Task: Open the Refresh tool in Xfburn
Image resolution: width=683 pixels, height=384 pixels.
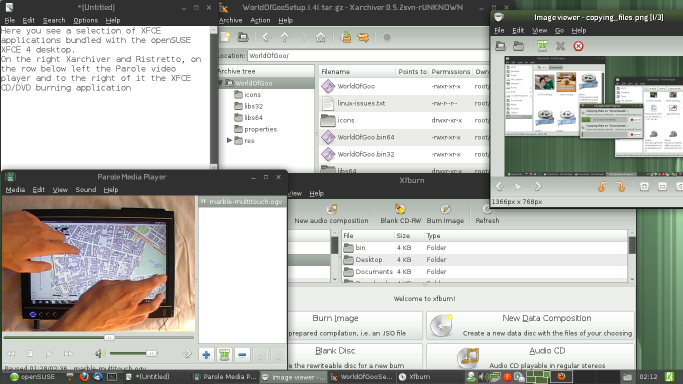Action: (x=486, y=212)
